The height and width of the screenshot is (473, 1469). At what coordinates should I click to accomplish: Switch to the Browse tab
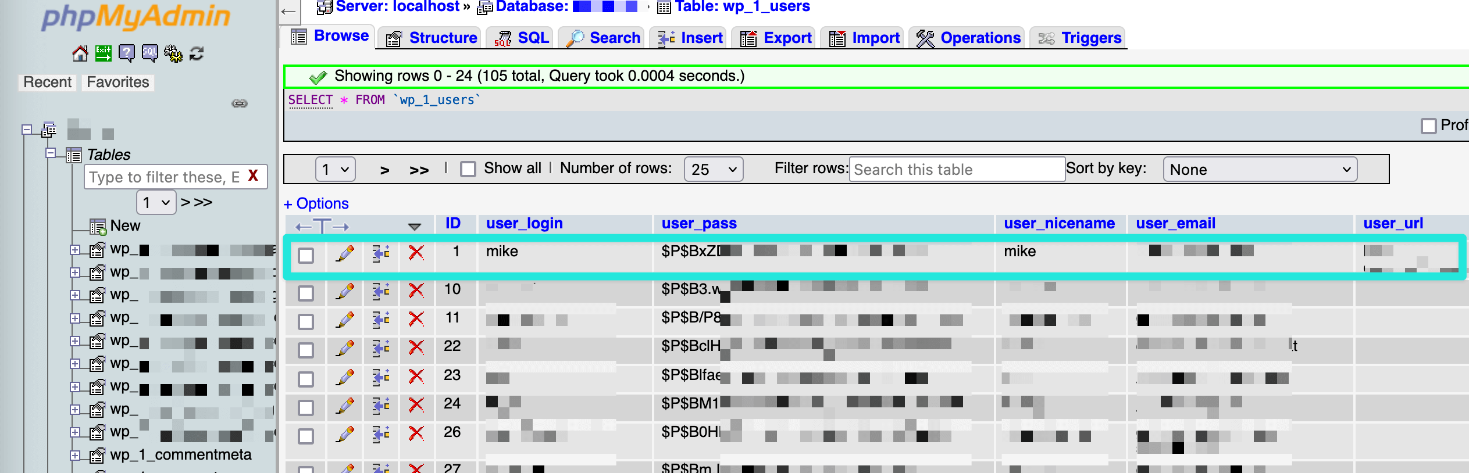330,36
